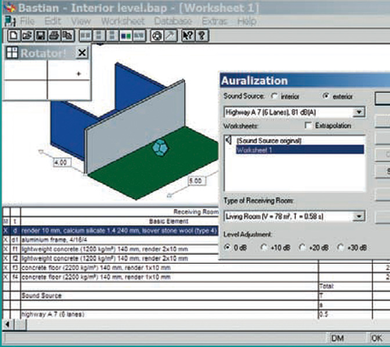Close the Rotator panel
This screenshot has height=347, width=390.
tap(82, 53)
